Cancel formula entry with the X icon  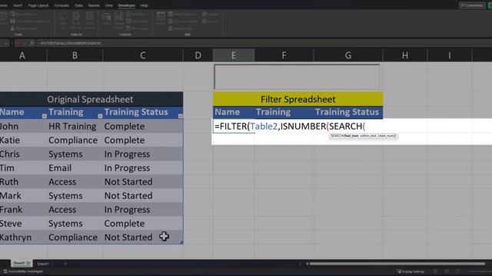click(18, 43)
